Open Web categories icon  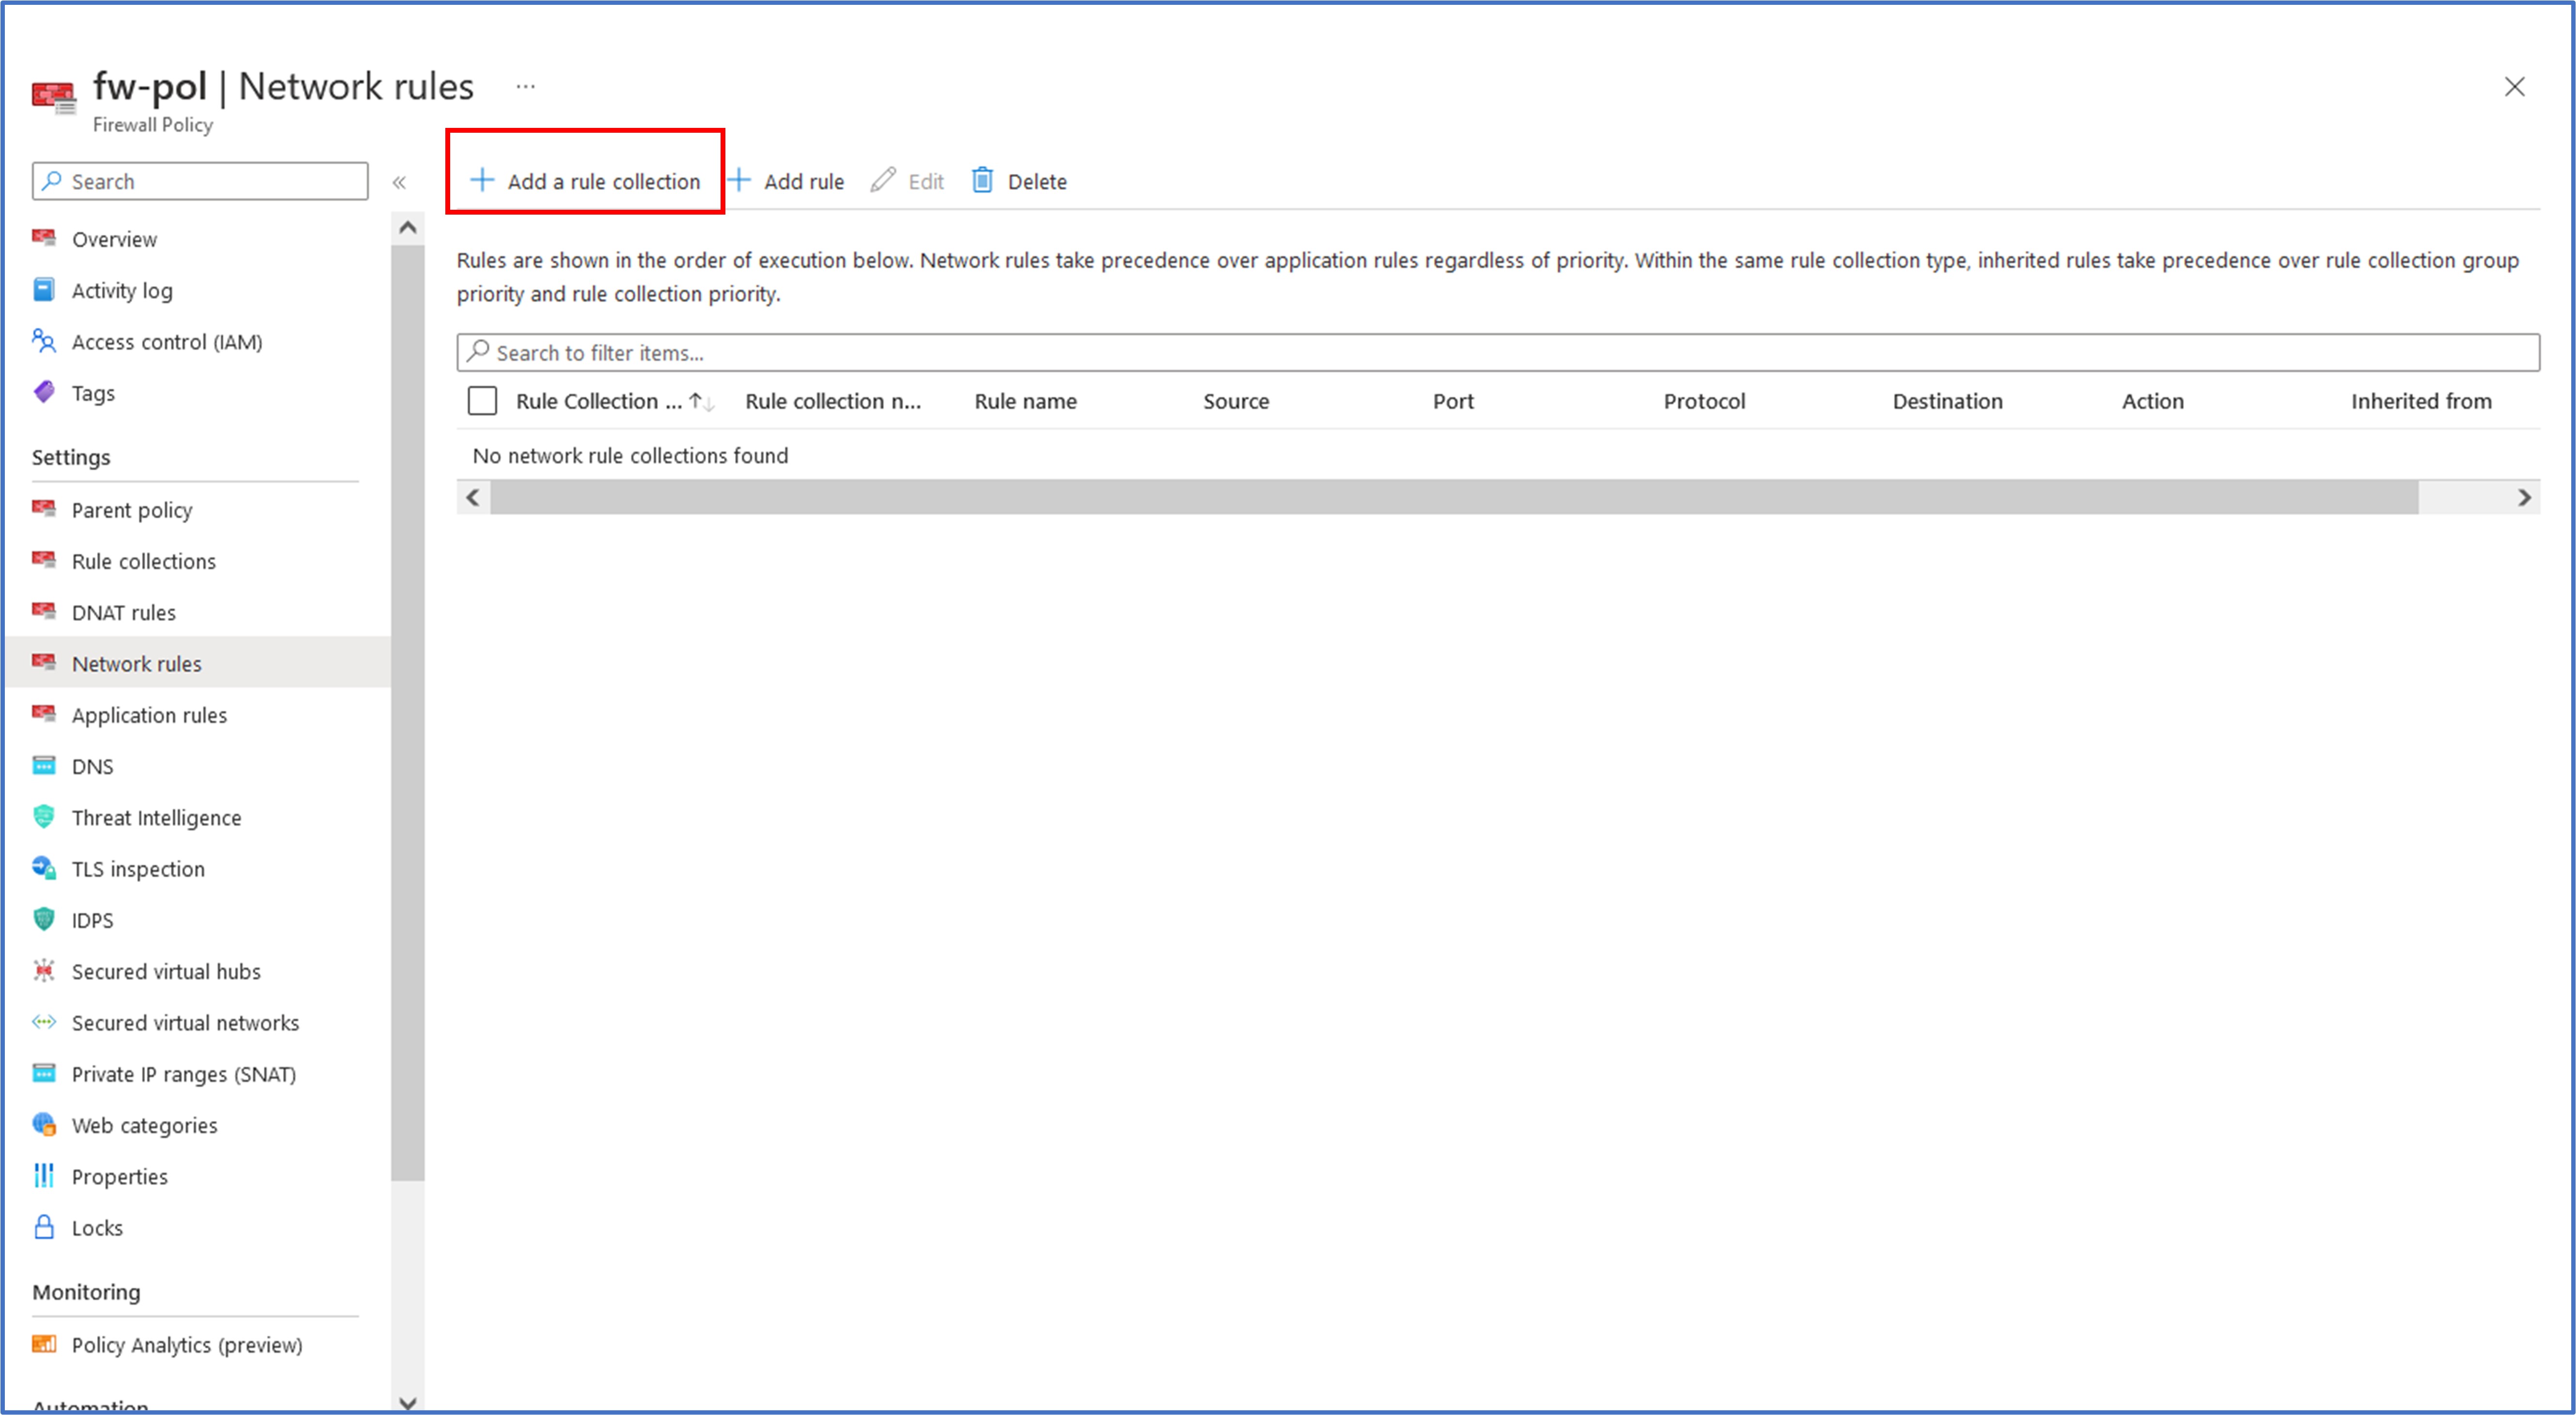coord(44,1124)
